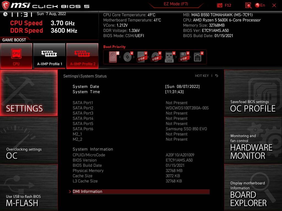Image resolution: width=282 pixels, height=211 pixels.
Task: Edit the System Time value
Action: 174,92
